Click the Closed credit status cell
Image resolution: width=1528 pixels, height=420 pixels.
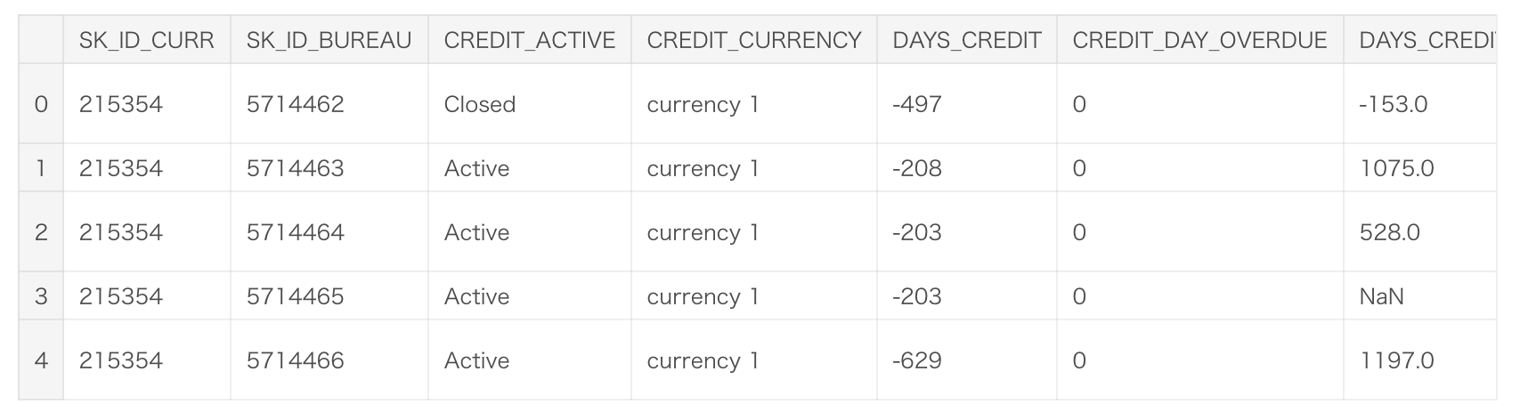(x=479, y=104)
